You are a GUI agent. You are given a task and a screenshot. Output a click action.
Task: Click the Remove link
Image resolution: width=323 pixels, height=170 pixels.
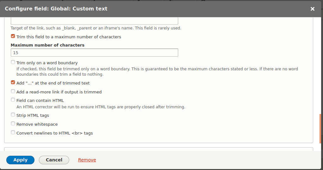[x=87, y=160]
